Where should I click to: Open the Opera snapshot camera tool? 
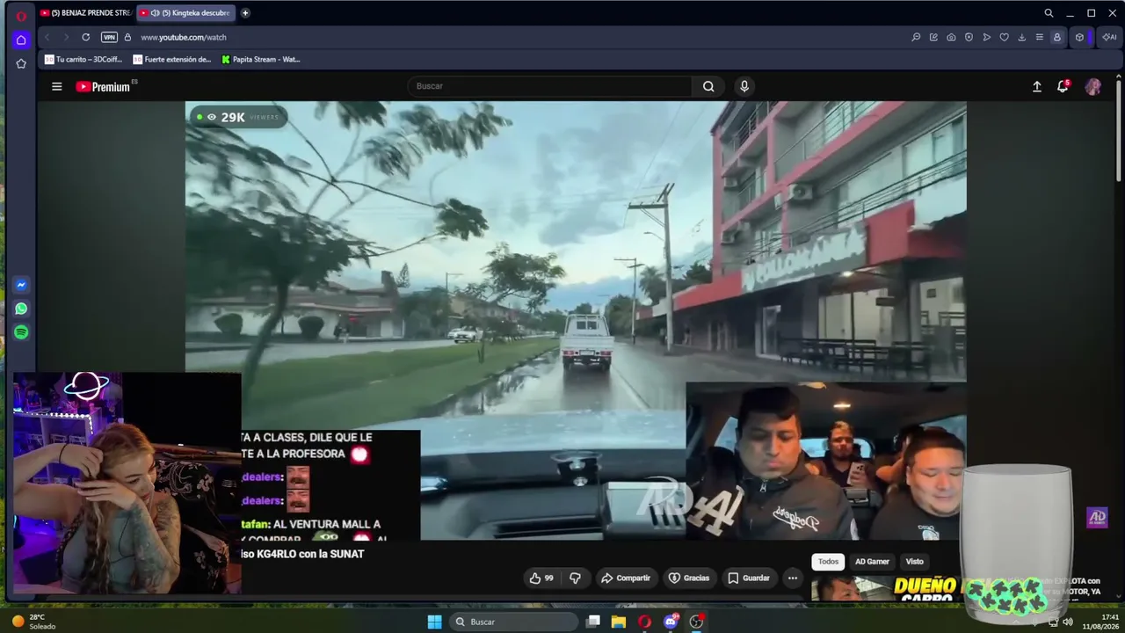coord(951,37)
